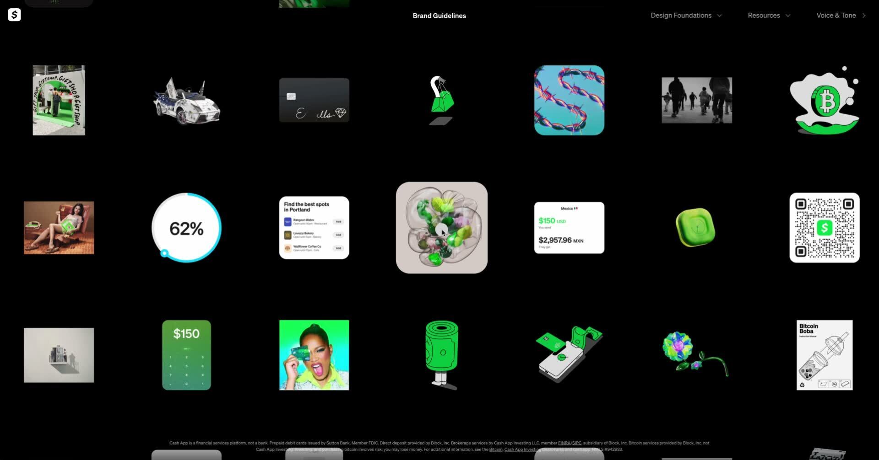The width and height of the screenshot is (879, 460).
Task: Expand the Resources chevron arrow
Action: 788,16
